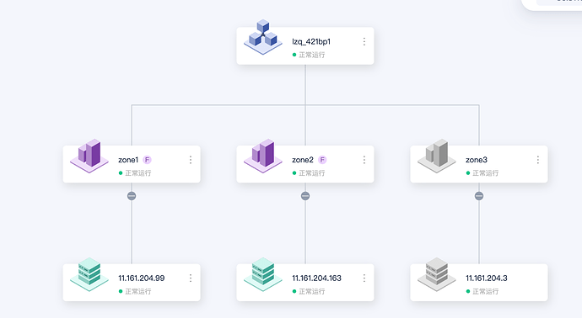582x318 pixels.
Task: Click the F badge next to zone1
Action: click(148, 160)
